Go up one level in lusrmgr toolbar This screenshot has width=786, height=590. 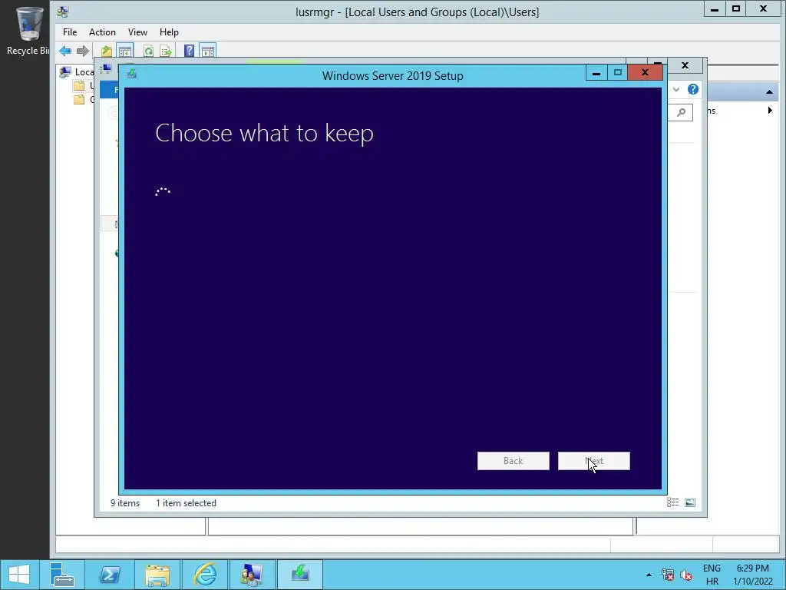click(x=106, y=51)
